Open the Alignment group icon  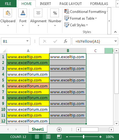coord(38,13)
